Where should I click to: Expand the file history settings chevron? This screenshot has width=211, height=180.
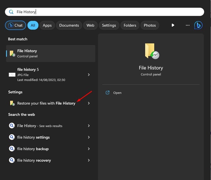point(89,137)
